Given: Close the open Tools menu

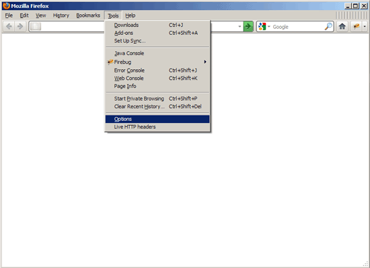Looking at the screenshot, I should (113, 15).
